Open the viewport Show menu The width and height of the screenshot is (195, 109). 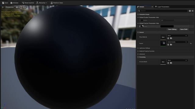point(24,7)
